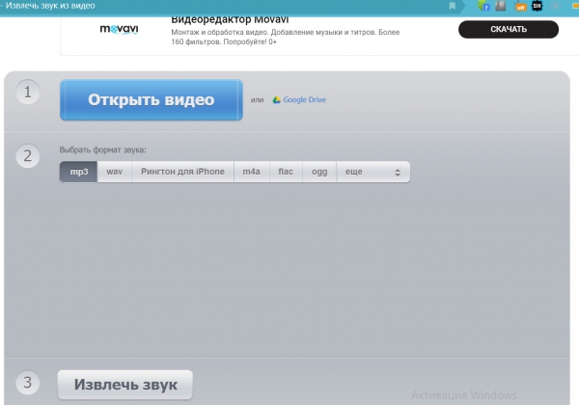
Task: Click the СКАЧАТЬ button in the Movavi ad
Action: pyautogui.click(x=509, y=29)
